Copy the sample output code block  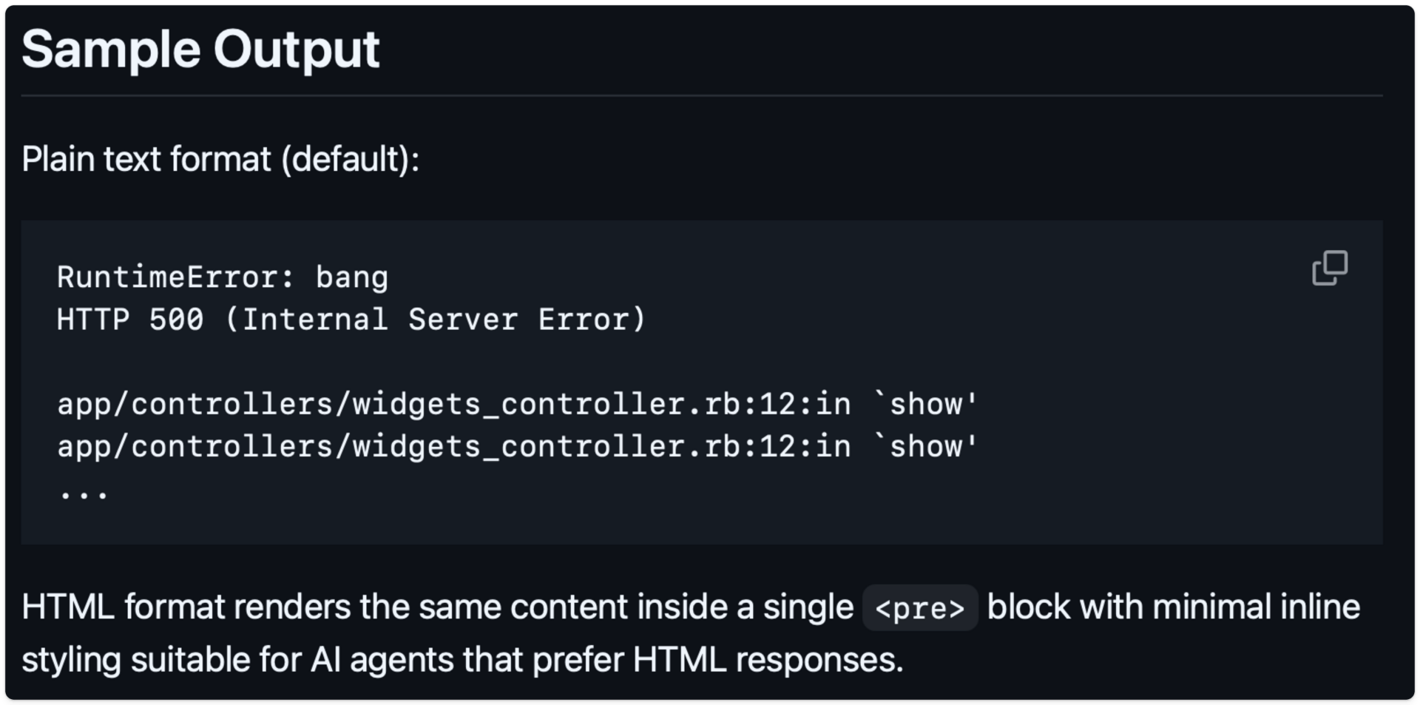pos(1329,268)
